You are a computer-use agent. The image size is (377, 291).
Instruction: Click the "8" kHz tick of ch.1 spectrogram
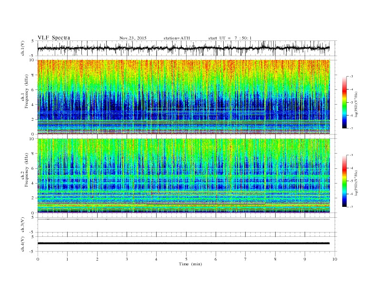click(x=33, y=75)
